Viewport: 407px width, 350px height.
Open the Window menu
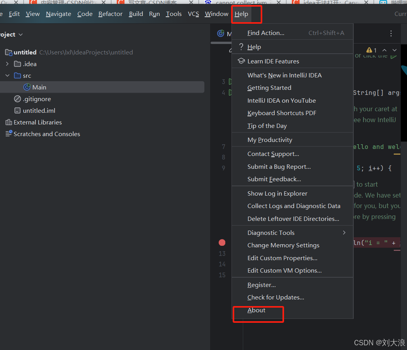coord(216,14)
